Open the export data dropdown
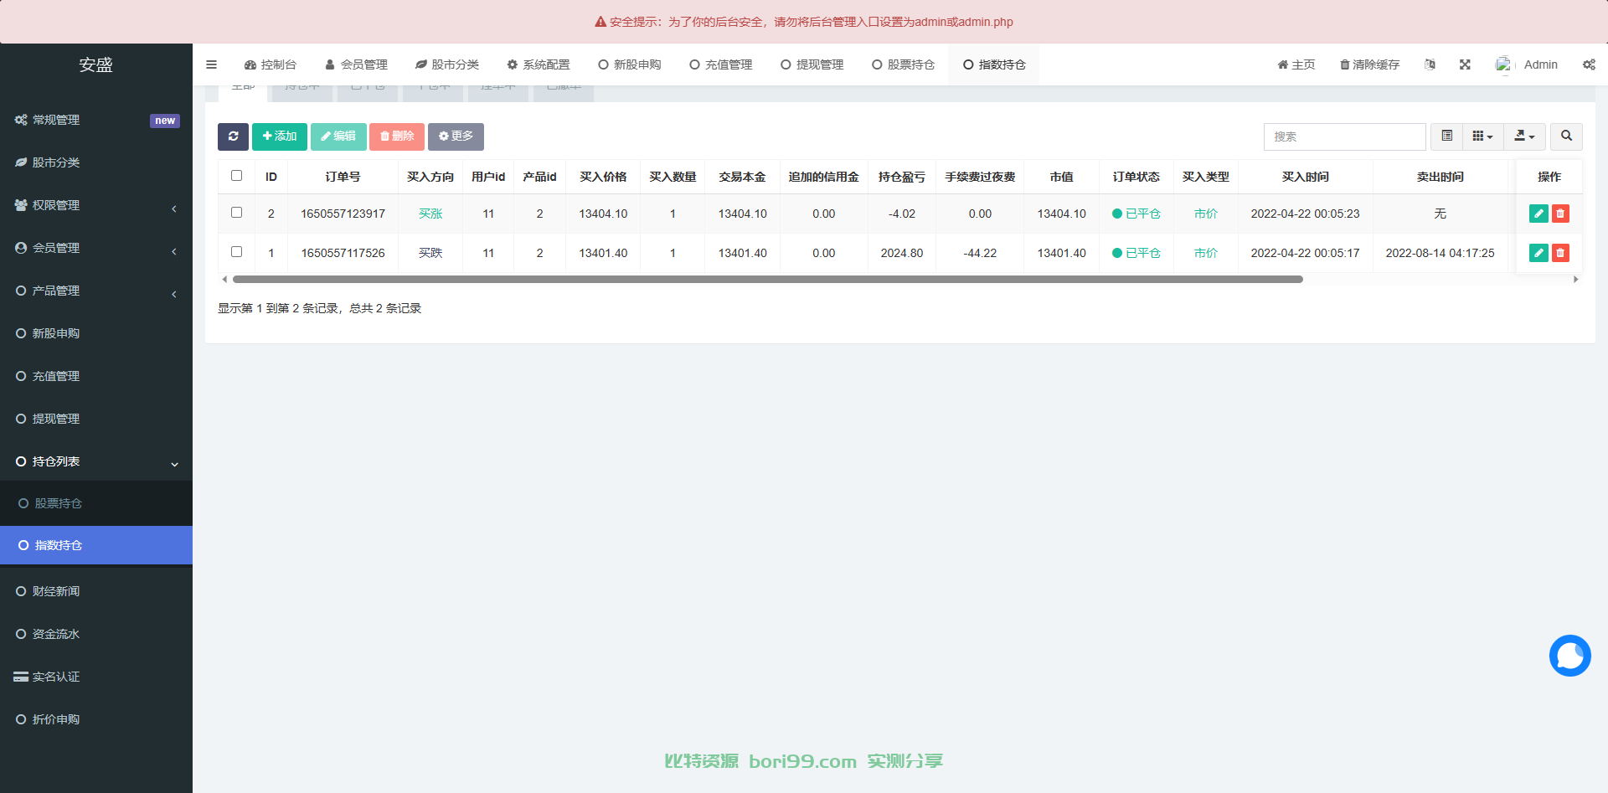 pos(1524,136)
